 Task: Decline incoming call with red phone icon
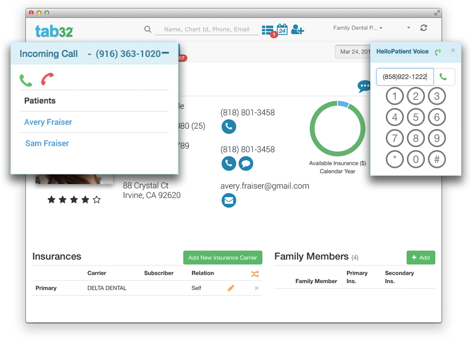pos(47,79)
